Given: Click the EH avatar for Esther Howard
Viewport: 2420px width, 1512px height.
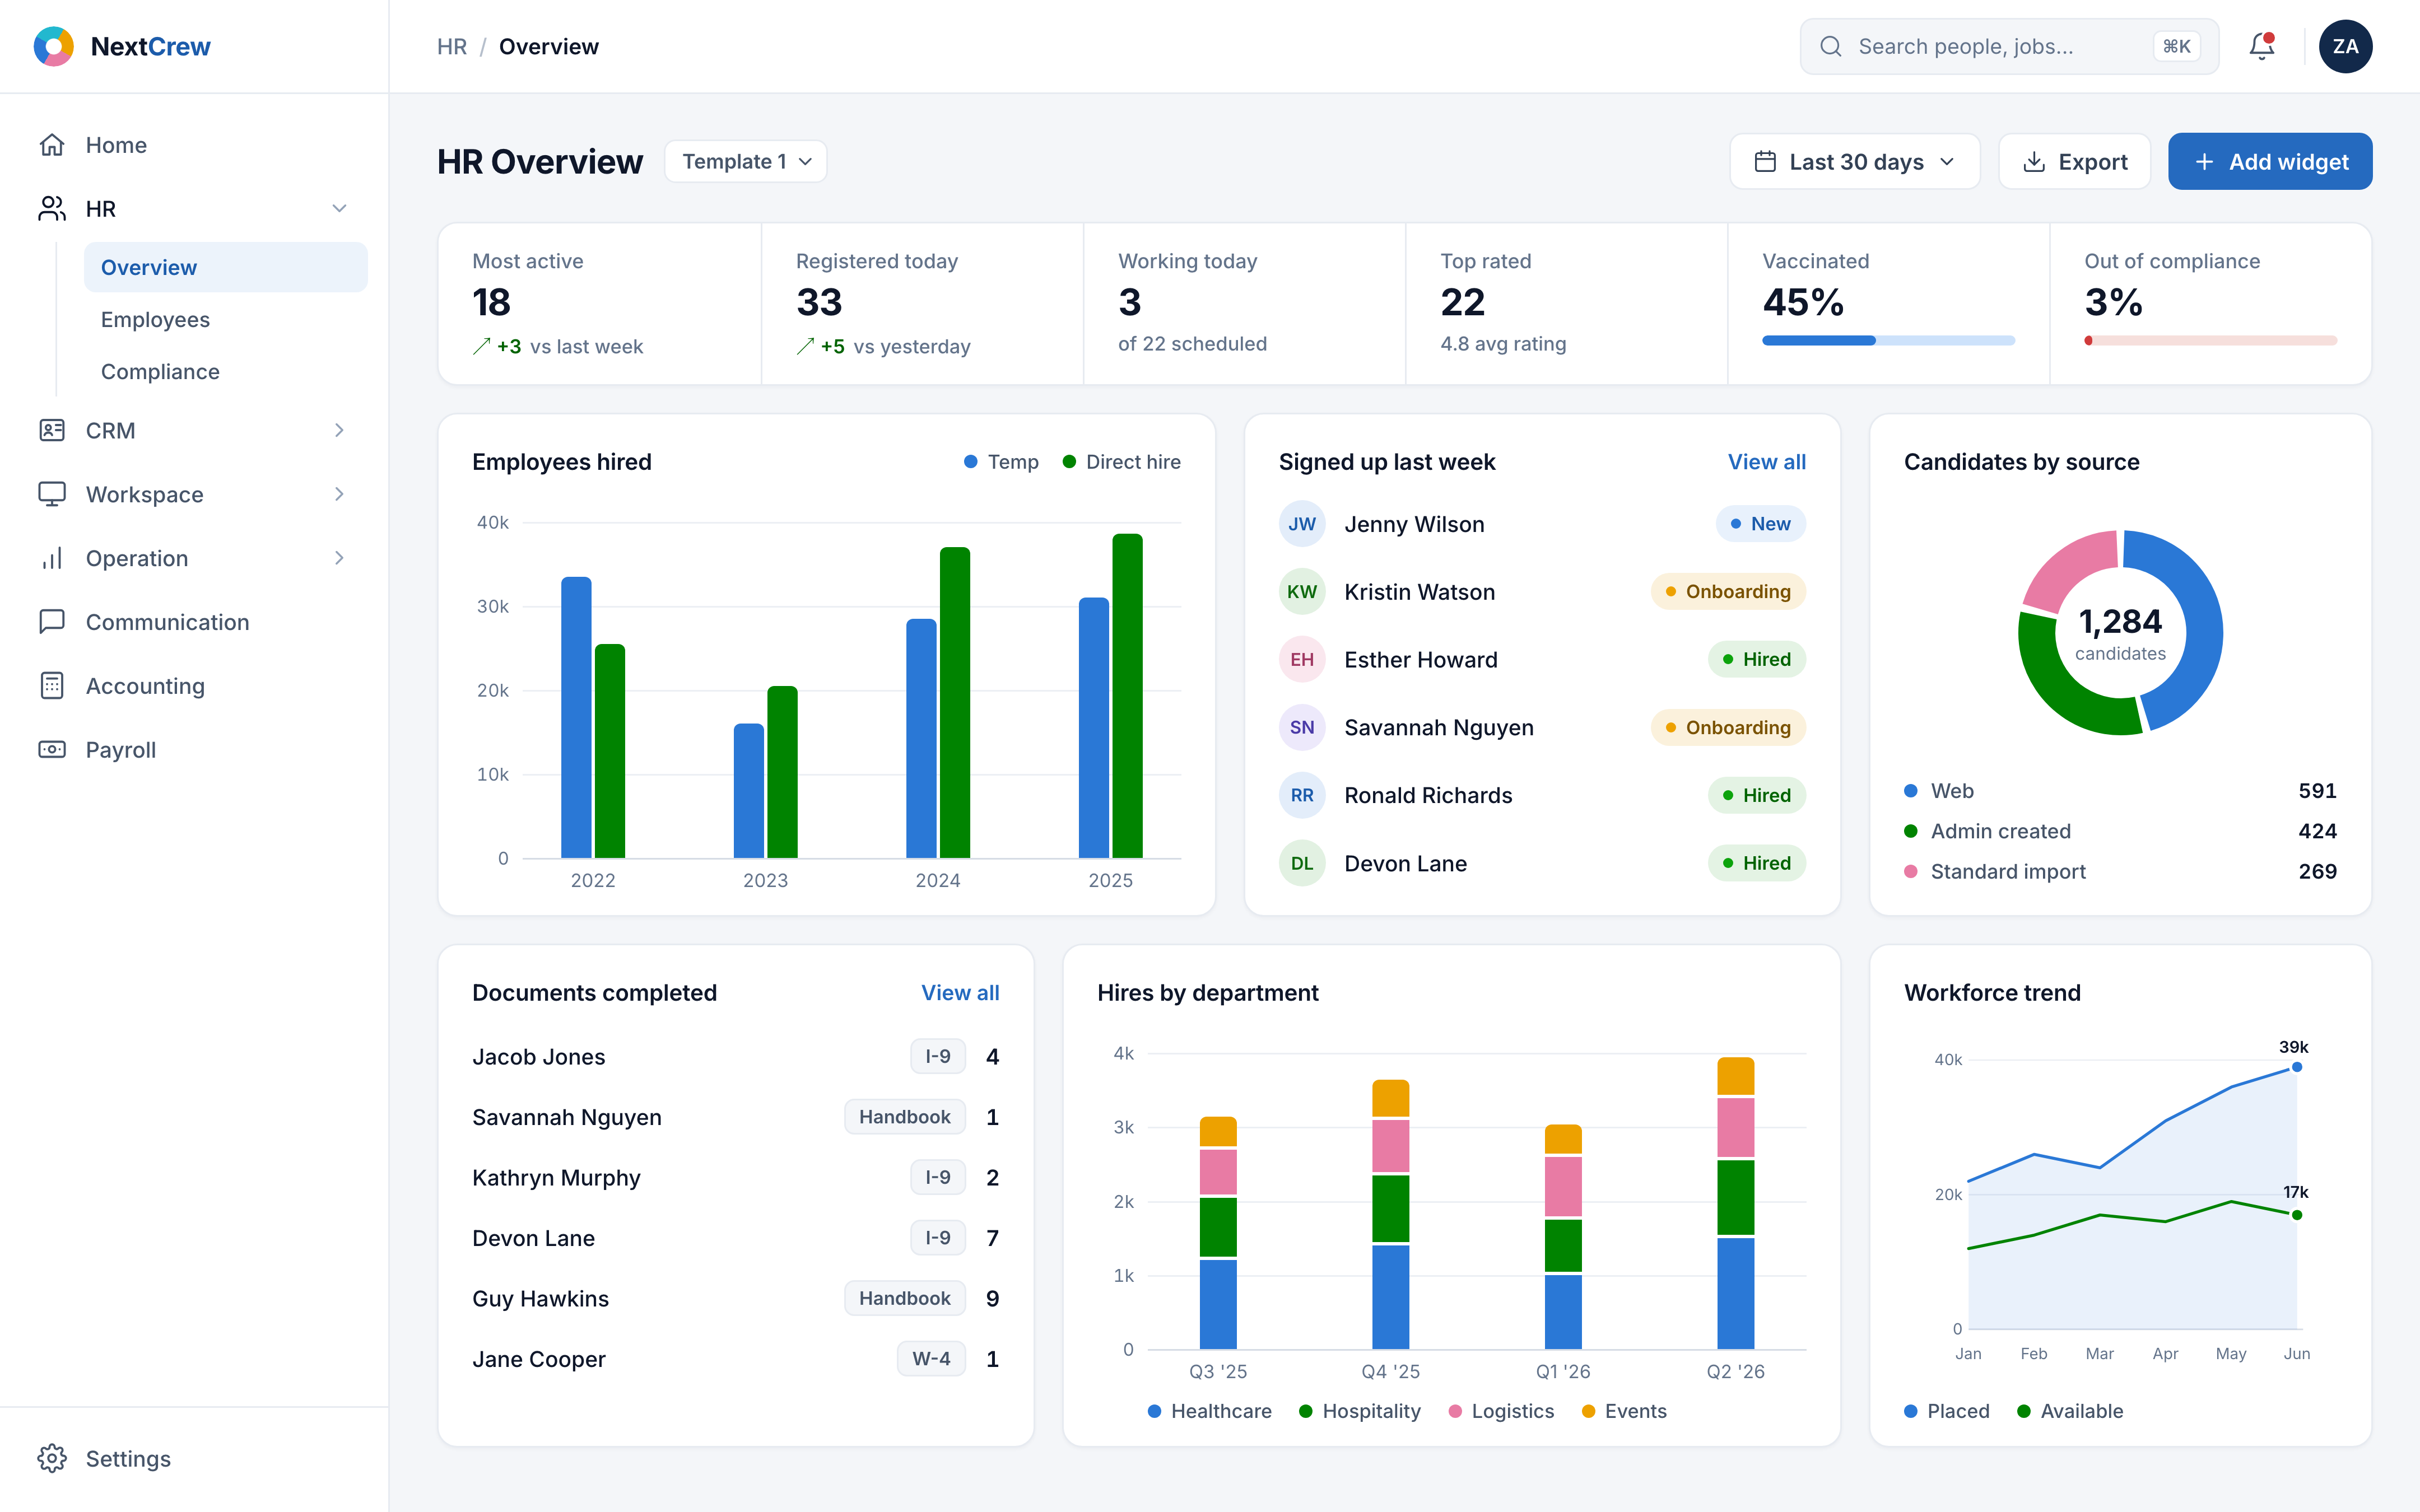Looking at the screenshot, I should (x=1302, y=660).
